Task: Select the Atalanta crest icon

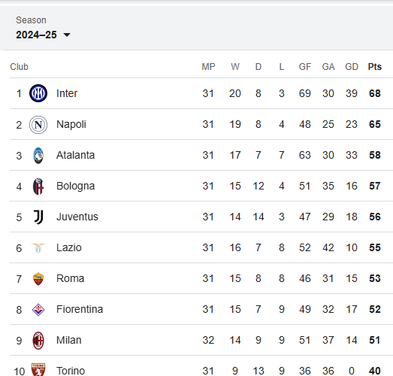Action: click(x=38, y=155)
